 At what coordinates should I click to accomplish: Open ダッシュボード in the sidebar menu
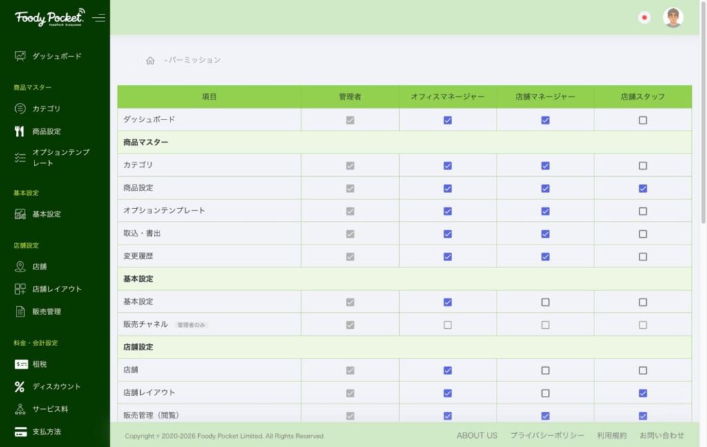[57, 56]
